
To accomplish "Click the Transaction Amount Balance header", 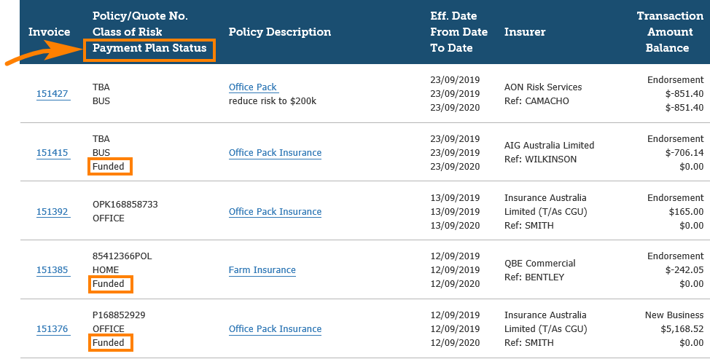I will tap(669, 32).
